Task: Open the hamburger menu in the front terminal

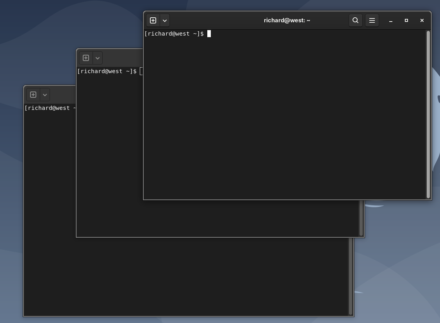Action: click(372, 20)
